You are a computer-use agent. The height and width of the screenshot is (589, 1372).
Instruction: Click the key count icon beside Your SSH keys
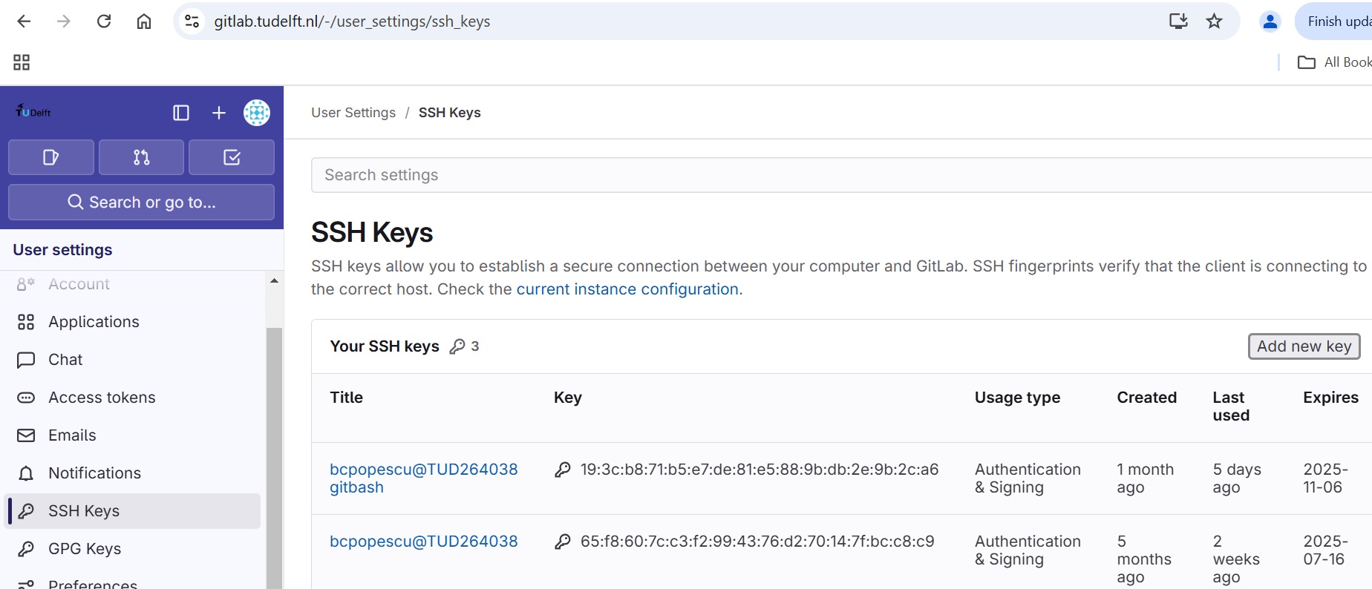pyautogui.click(x=457, y=346)
